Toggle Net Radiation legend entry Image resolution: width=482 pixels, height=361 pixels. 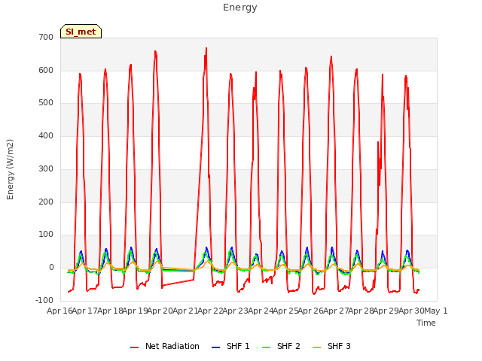click(165, 346)
